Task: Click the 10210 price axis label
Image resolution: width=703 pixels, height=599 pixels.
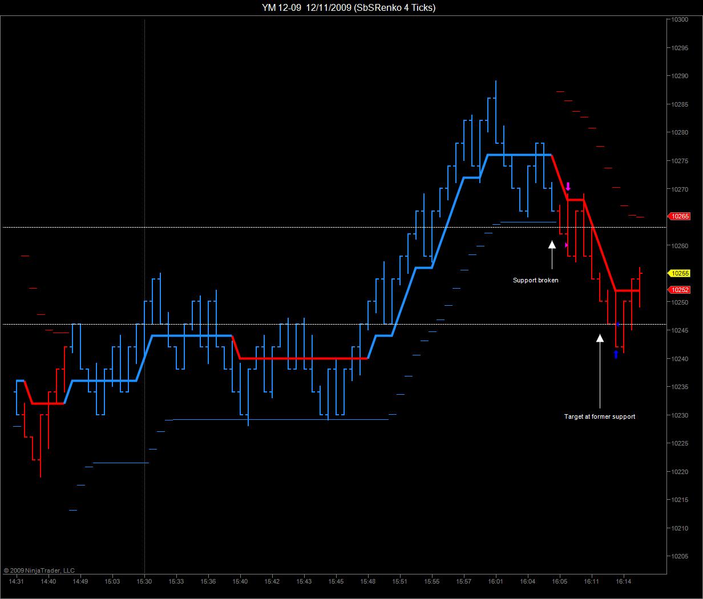Action: [x=680, y=528]
